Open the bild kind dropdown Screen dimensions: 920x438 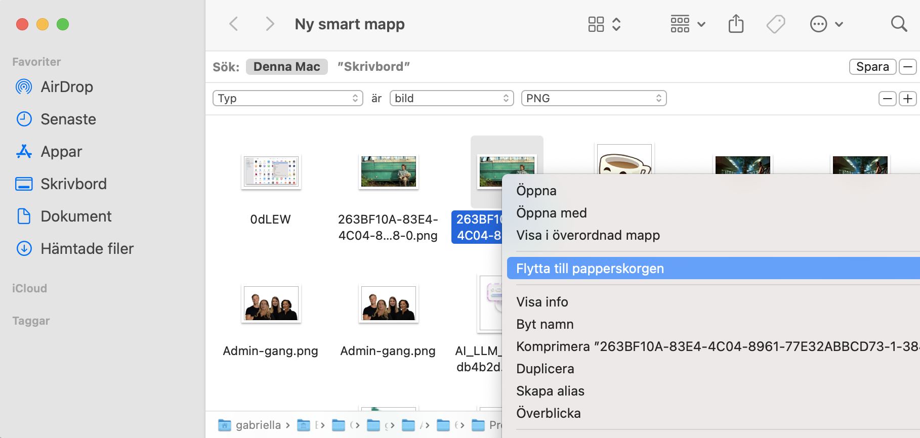click(x=452, y=98)
